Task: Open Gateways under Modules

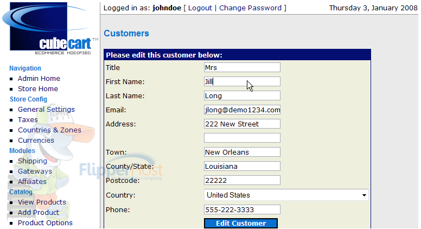Action: 35,171
